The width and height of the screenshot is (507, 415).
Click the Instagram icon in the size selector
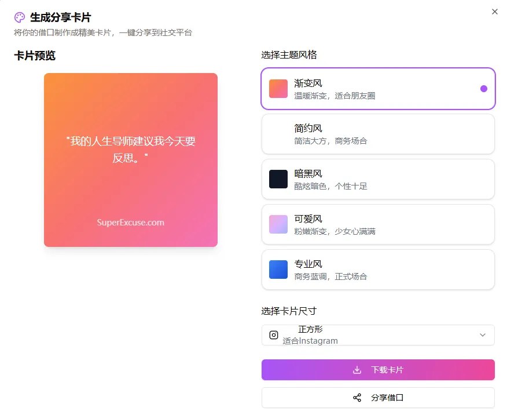(x=273, y=335)
